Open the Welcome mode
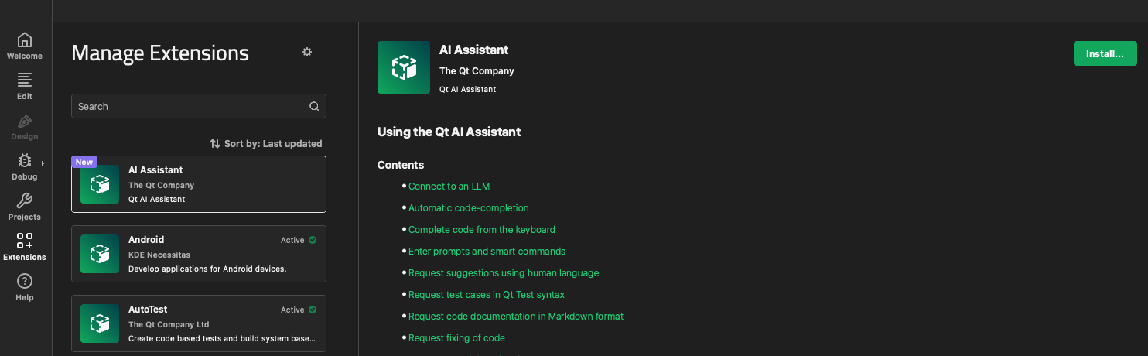 coord(25,45)
